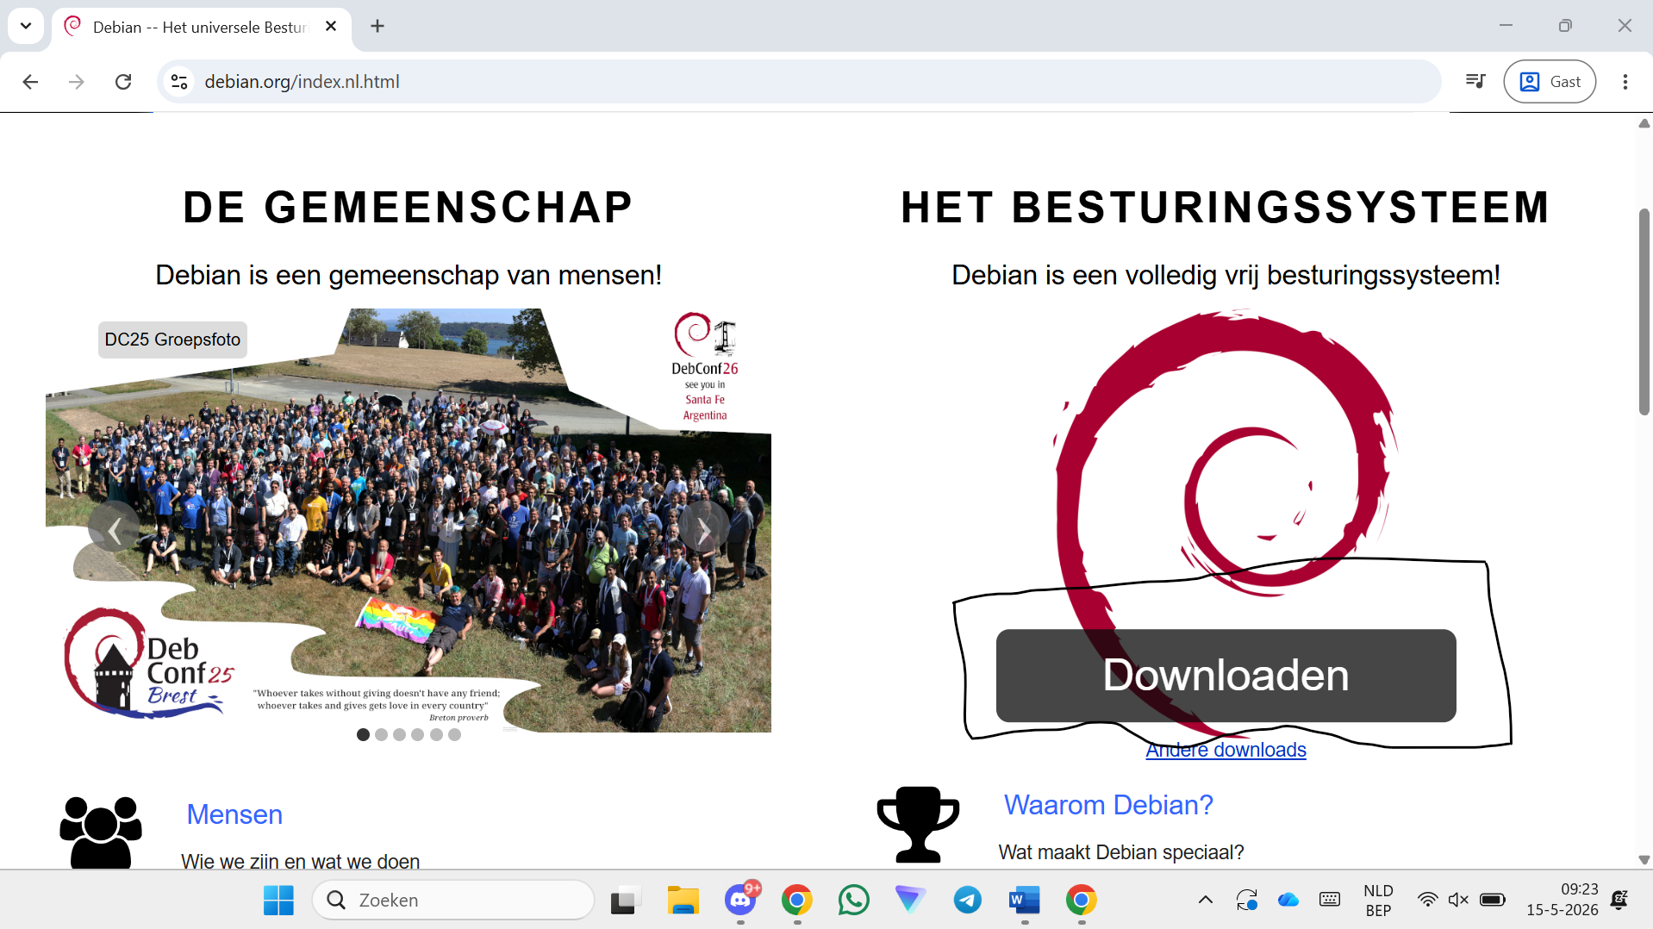Screen dimensions: 1653x929
Task: Open the media controls icon
Action: (x=1475, y=81)
